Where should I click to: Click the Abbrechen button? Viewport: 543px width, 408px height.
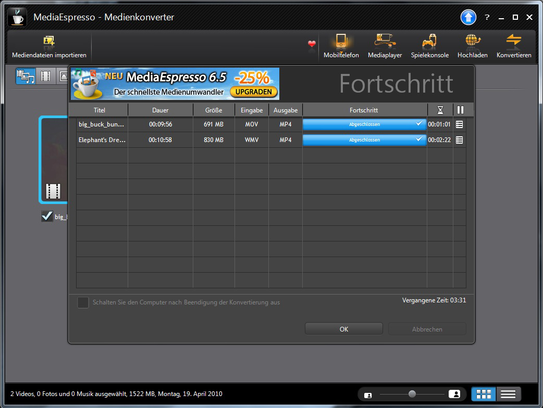pyautogui.click(x=427, y=329)
